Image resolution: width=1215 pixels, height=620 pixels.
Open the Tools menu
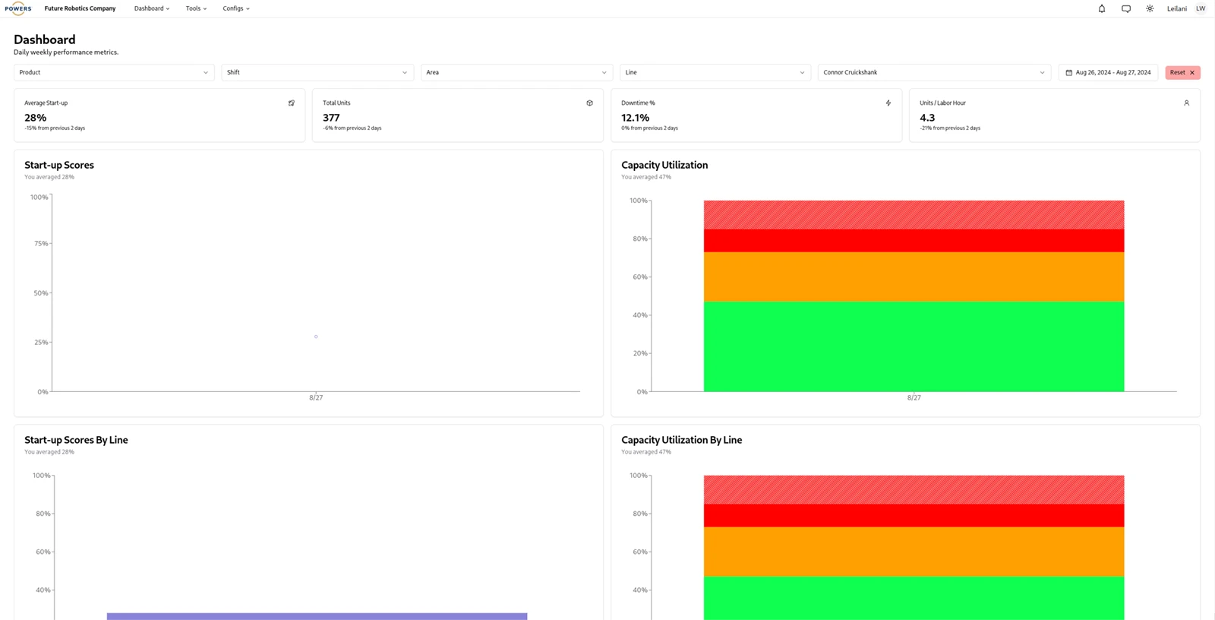coord(196,9)
